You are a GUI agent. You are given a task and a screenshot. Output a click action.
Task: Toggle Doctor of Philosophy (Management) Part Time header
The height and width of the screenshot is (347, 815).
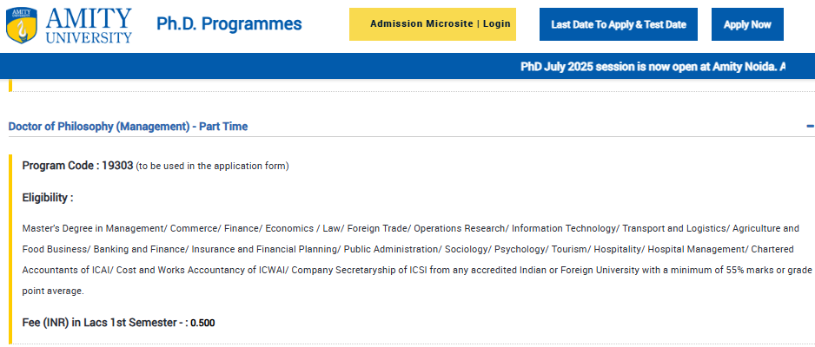tap(128, 127)
